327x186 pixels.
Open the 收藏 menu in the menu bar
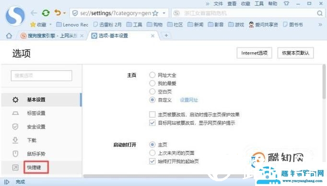point(245,3)
